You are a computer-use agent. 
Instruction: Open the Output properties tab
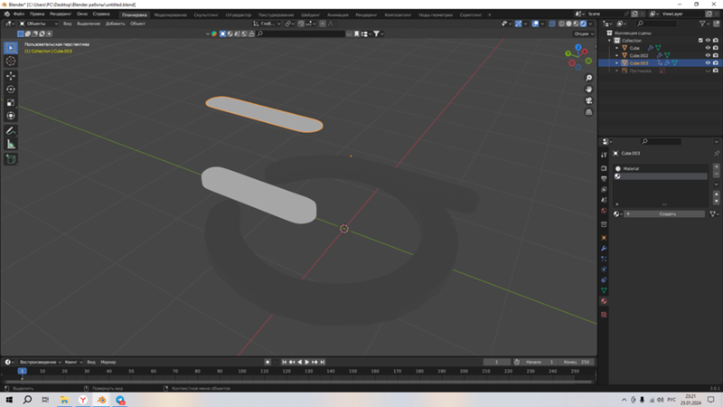(604, 178)
